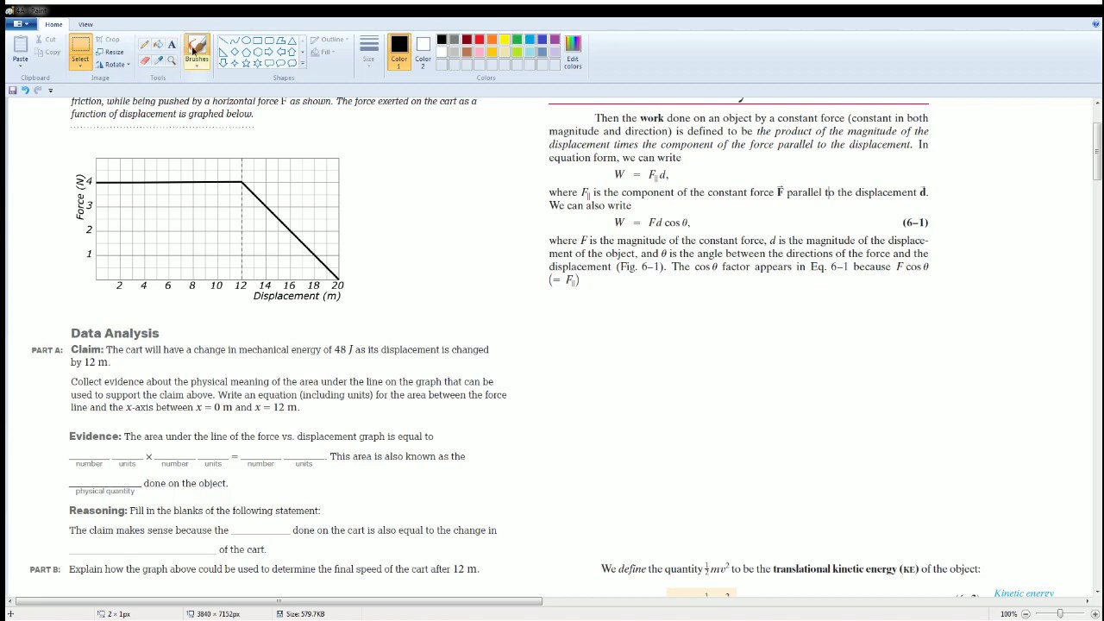Select the Fill with color bucket tool
Image resolution: width=1104 pixels, height=621 pixels.
(x=158, y=44)
